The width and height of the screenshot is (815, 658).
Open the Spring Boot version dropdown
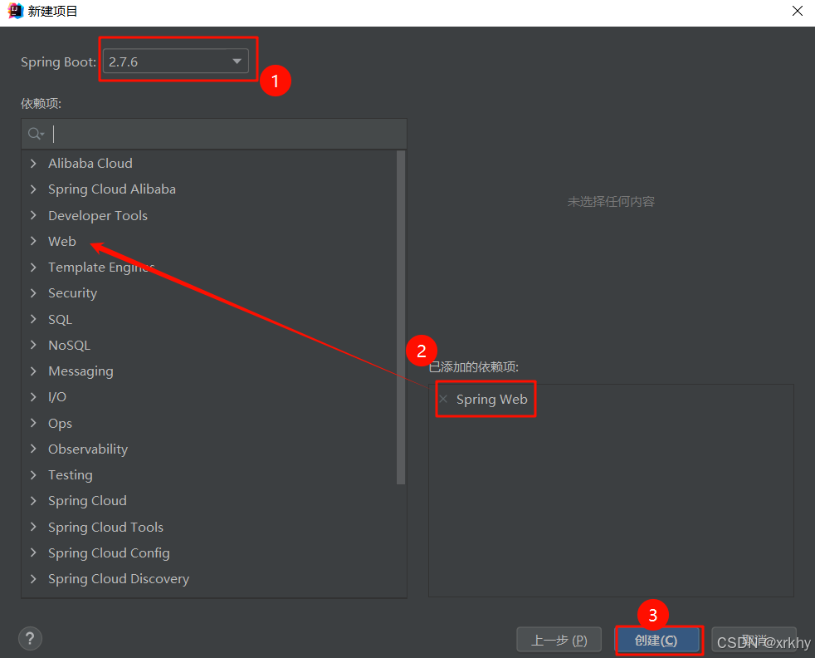(176, 61)
